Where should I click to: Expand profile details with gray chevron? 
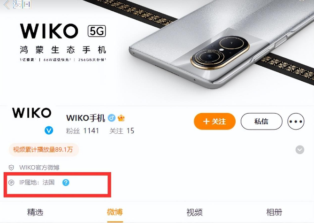(300, 150)
